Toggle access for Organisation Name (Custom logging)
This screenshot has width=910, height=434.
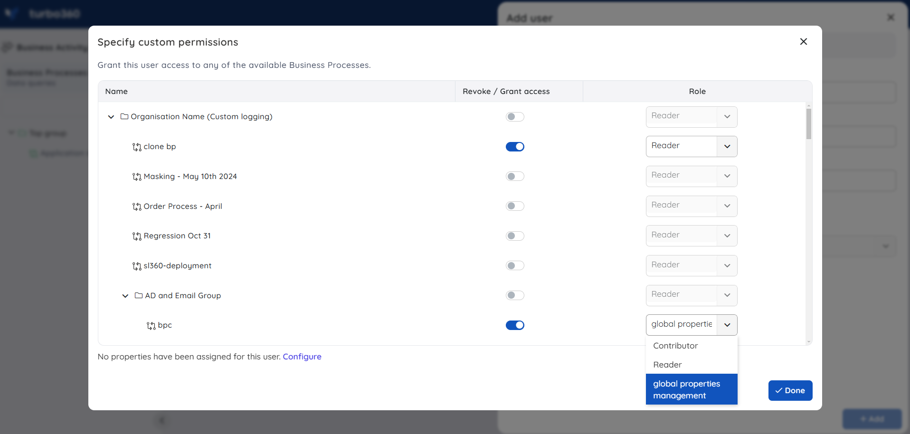[515, 117]
